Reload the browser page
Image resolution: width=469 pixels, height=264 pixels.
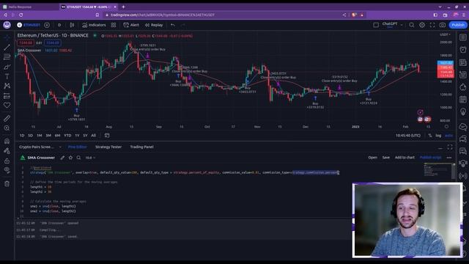click(x=21, y=15)
